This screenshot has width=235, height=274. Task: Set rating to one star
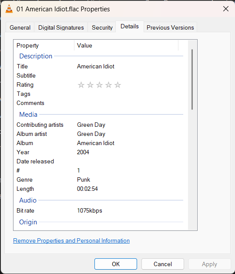(81, 85)
